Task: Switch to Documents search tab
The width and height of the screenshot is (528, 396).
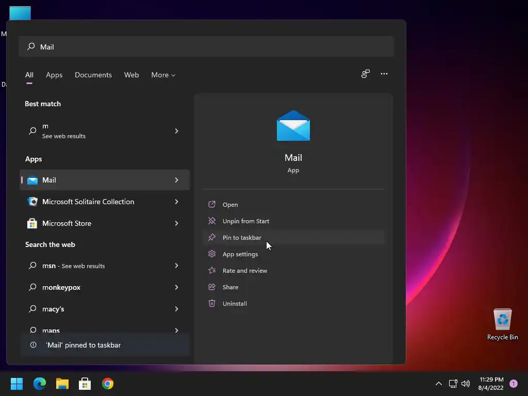Action: (93, 75)
